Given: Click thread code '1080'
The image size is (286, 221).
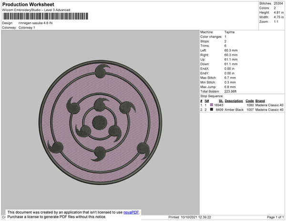Looking at the screenshot, I should pyautogui.click(x=250, y=105).
